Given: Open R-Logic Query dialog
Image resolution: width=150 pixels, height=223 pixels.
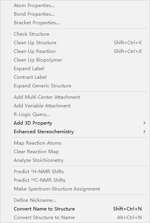Looking at the screenshot, I should click(80, 114).
